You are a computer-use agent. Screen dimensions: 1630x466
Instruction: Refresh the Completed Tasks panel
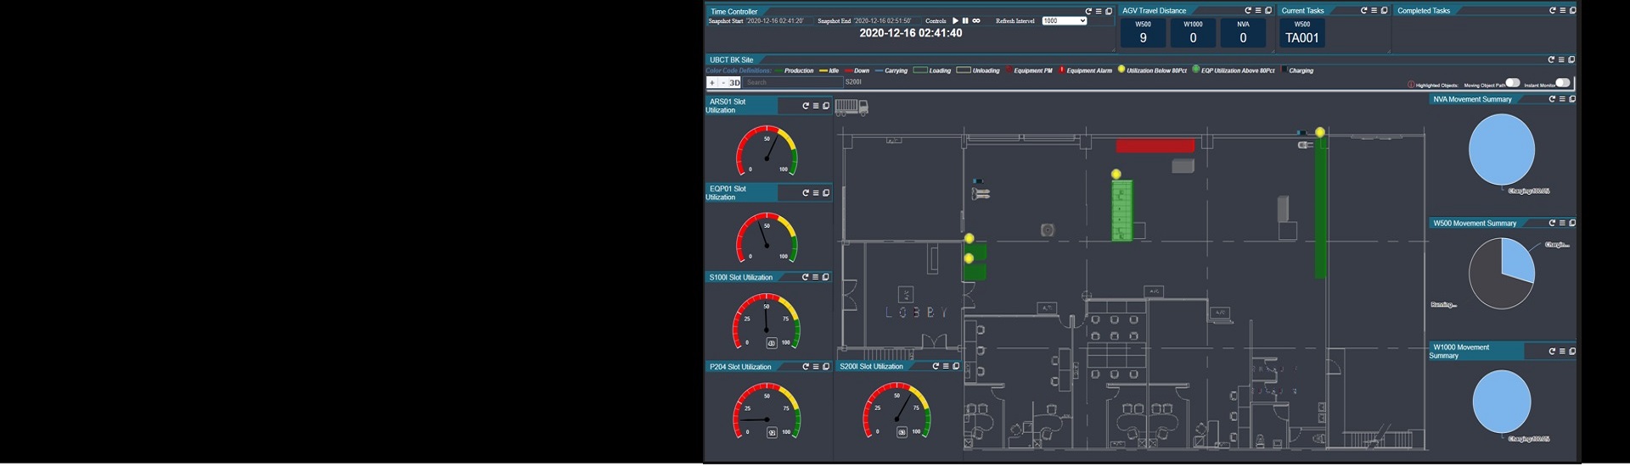point(1553,10)
